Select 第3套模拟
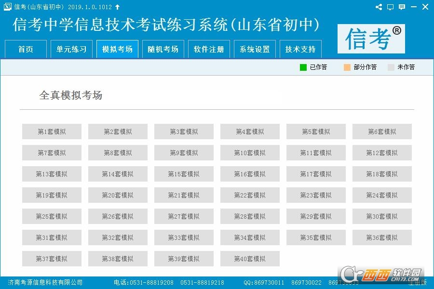The width and height of the screenshot is (434, 289). pos(184,131)
